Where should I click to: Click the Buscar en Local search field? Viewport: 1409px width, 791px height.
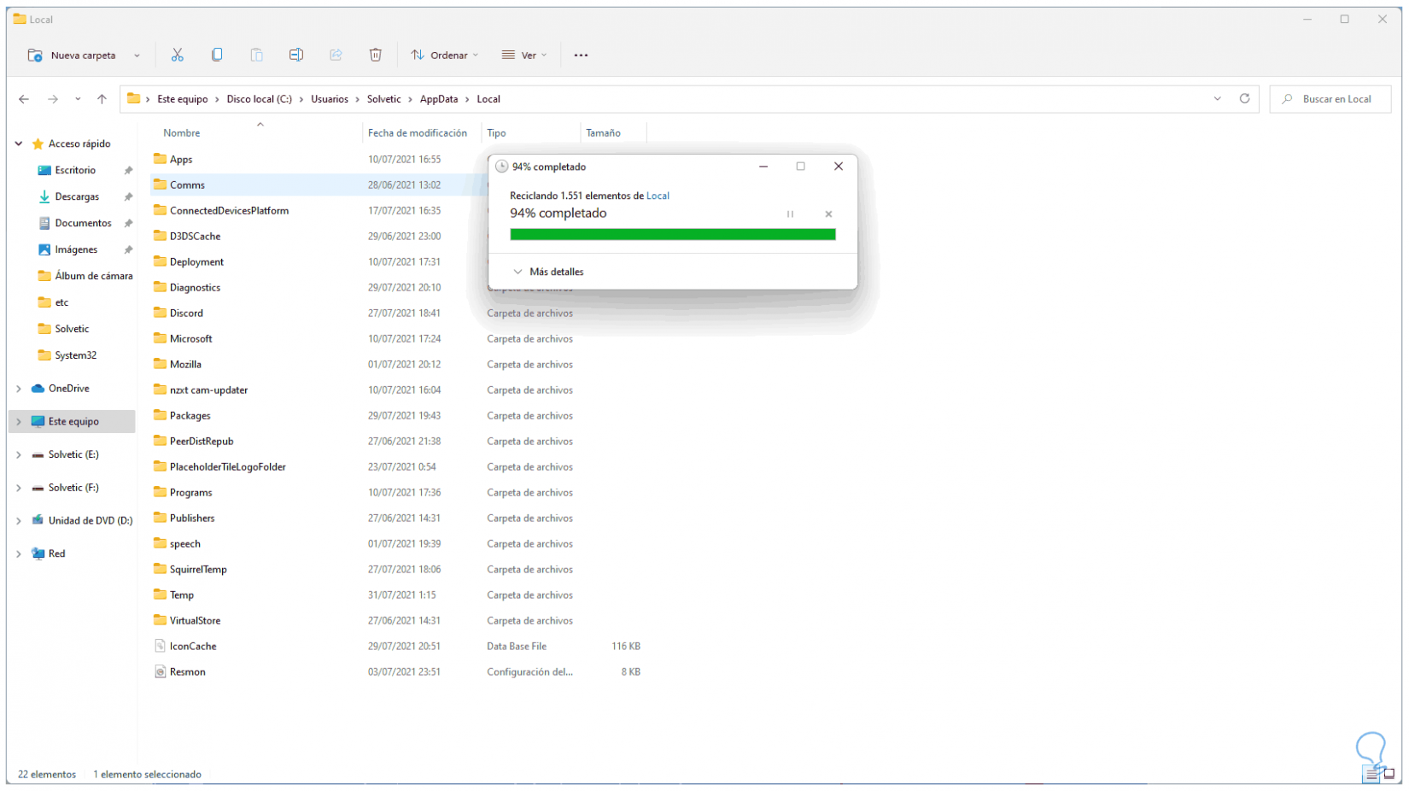[x=1330, y=99]
